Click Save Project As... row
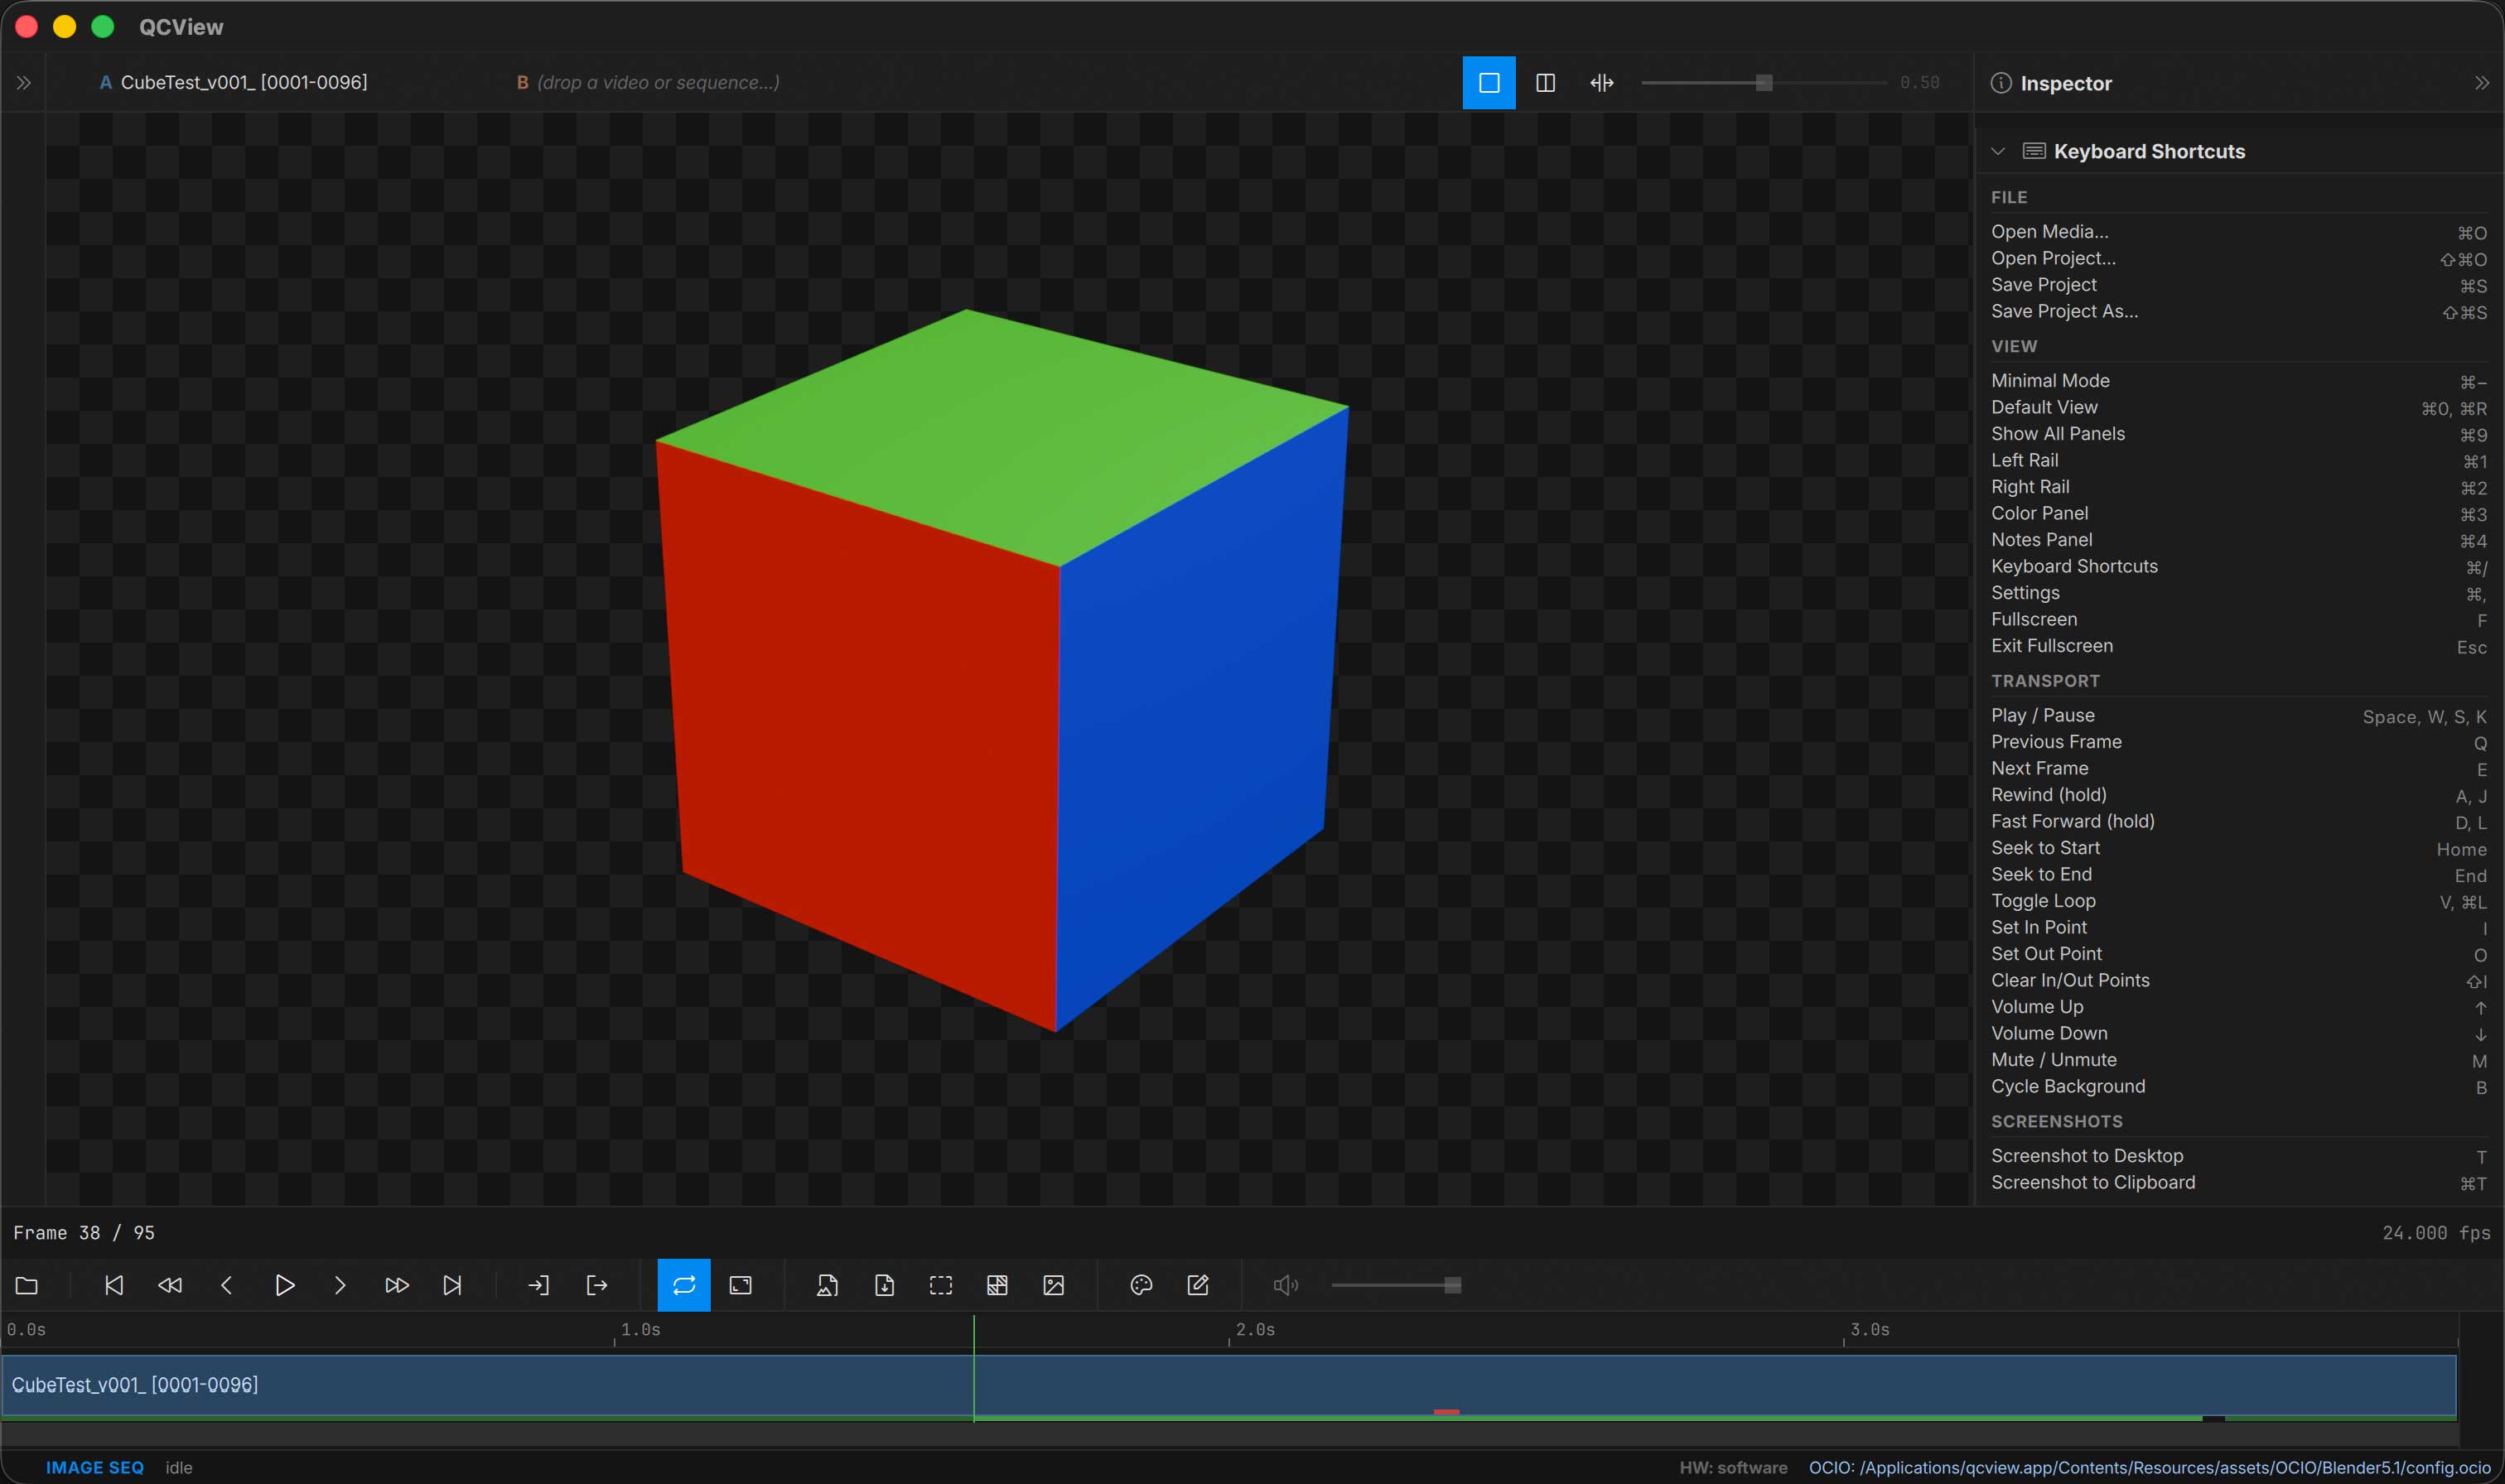The width and height of the screenshot is (2505, 1484). coord(2238,312)
